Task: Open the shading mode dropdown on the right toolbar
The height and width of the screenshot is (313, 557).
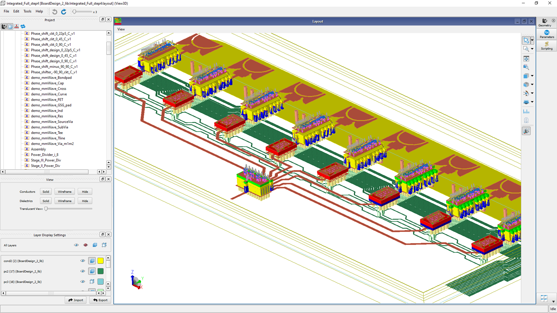Action: (x=532, y=84)
